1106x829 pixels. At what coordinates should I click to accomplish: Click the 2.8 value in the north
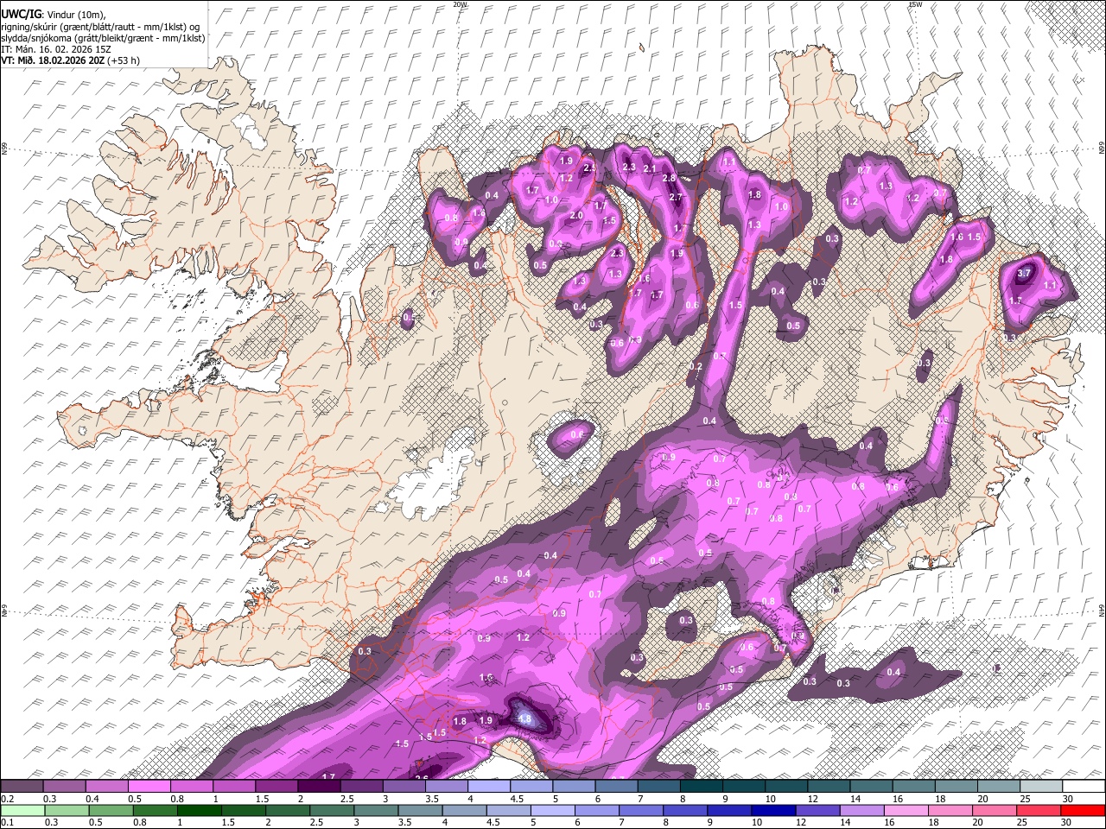[x=668, y=179]
